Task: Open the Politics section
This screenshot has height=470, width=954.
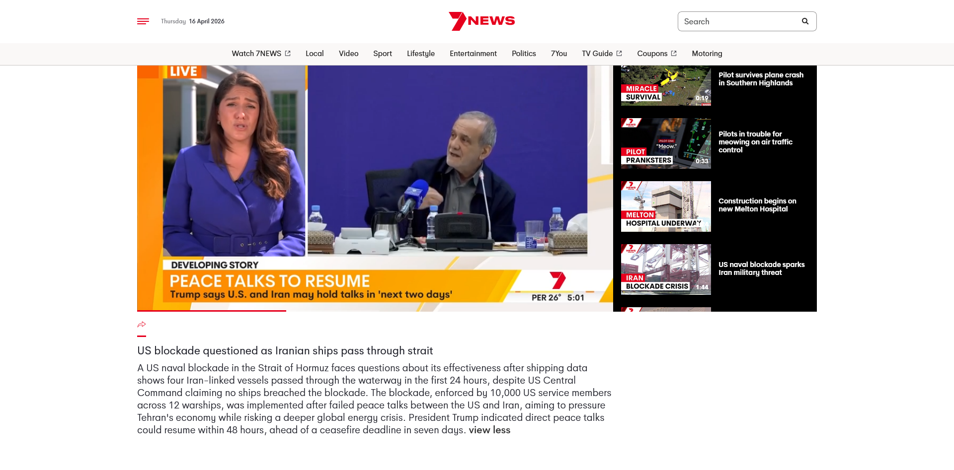Action: [524, 54]
